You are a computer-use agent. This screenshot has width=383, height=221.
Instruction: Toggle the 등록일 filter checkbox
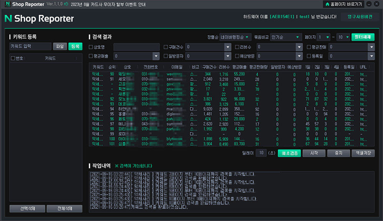tap(309, 56)
